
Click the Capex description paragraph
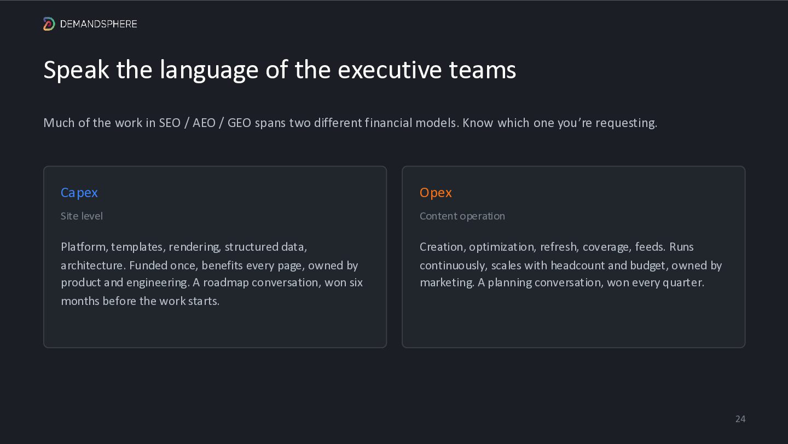point(212,274)
